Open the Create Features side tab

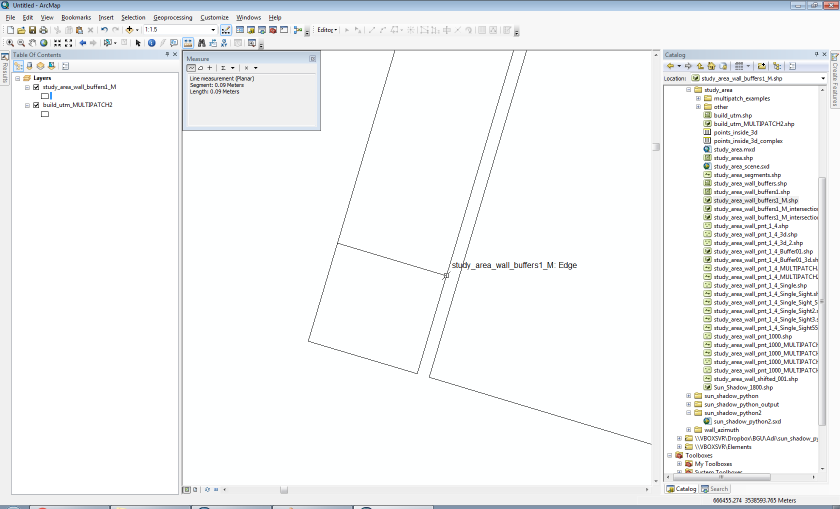point(834,79)
